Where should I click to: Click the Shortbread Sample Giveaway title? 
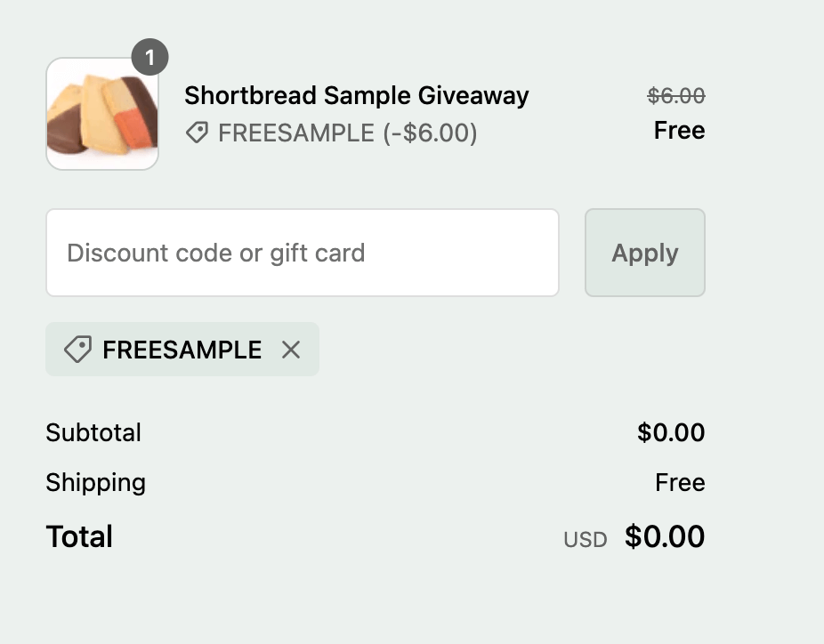pyautogui.click(x=356, y=95)
